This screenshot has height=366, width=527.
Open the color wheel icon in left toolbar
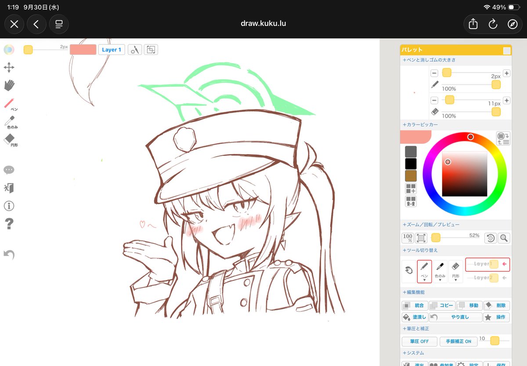coord(9,50)
